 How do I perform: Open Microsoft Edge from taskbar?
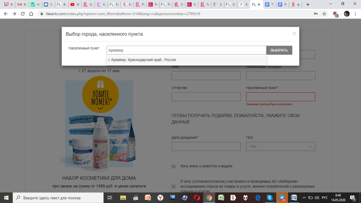coord(258,198)
